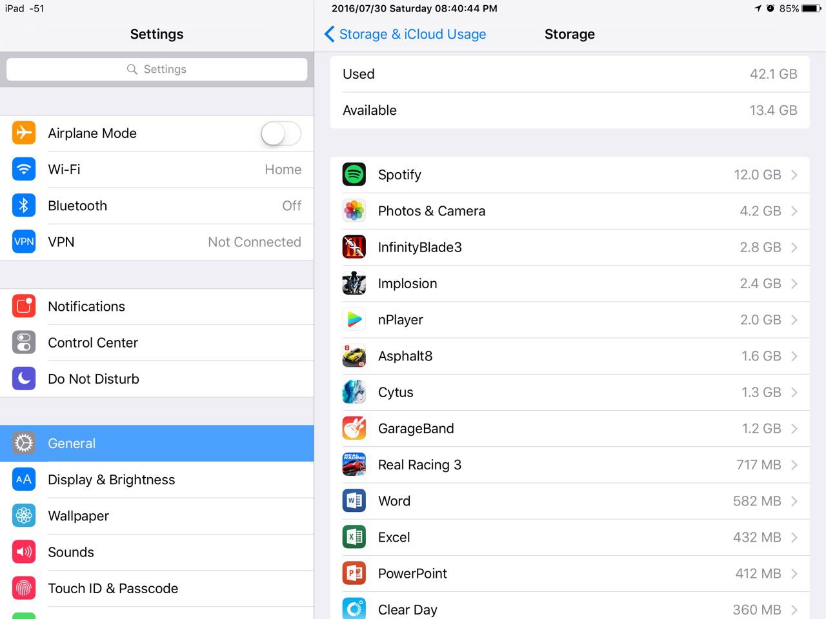Open Real Racing 3 details chevron
The width and height of the screenshot is (826, 619).
(794, 464)
